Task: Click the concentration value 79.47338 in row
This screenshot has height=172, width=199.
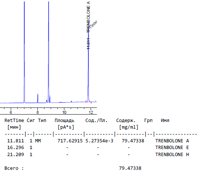Action: [133, 141]
